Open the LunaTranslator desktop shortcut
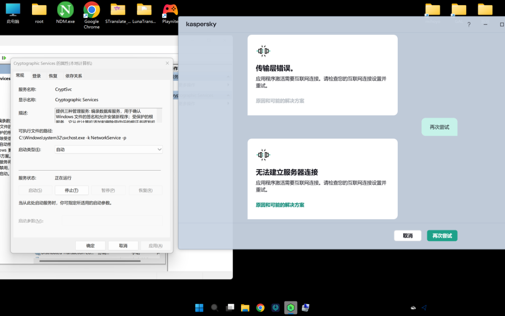The image size is (505, 316). (x=144, y=13)
